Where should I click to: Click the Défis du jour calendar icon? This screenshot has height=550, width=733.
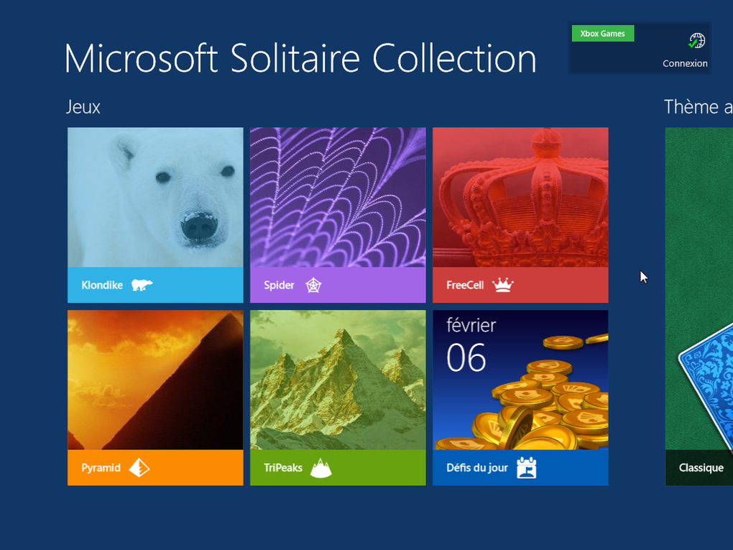coord(527,468)
